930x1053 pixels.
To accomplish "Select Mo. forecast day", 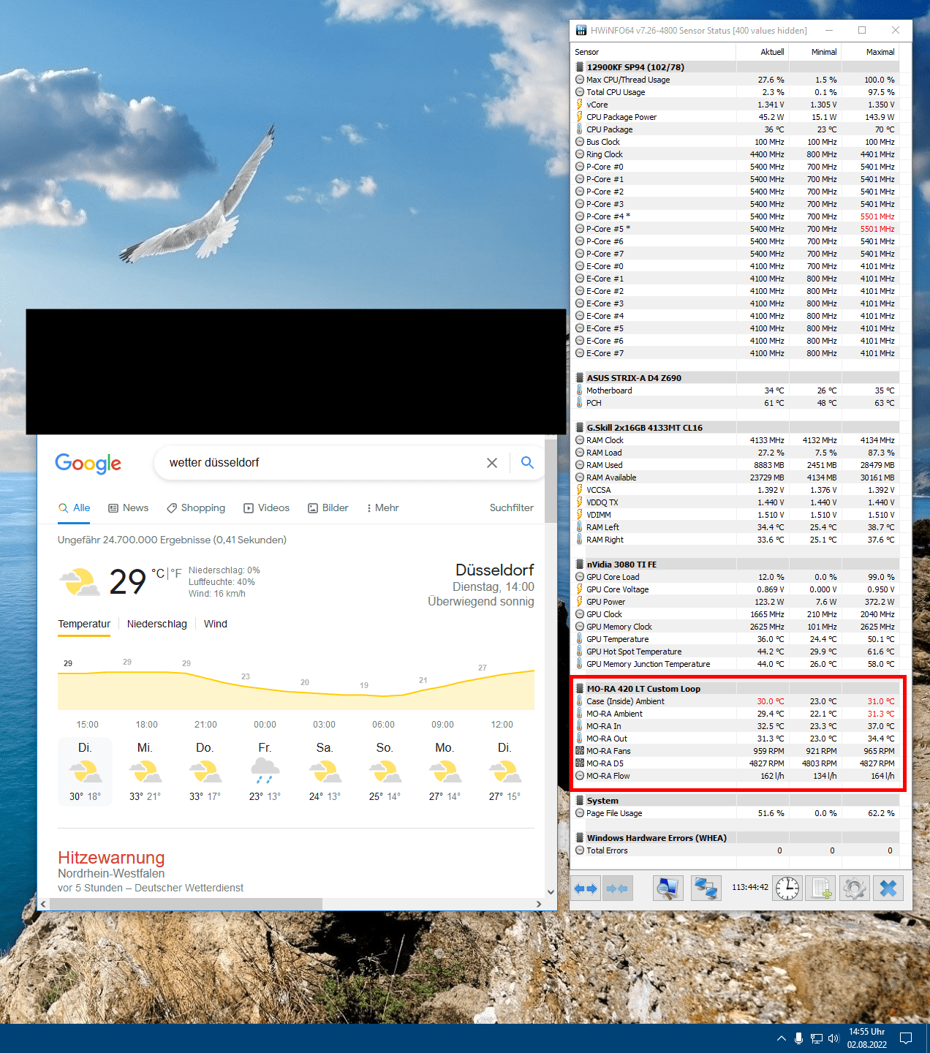I will [x=445, y=771].
